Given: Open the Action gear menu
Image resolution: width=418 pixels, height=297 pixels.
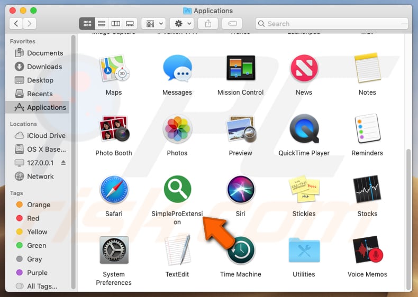Looking at the screenshot, I should (182, 23).
